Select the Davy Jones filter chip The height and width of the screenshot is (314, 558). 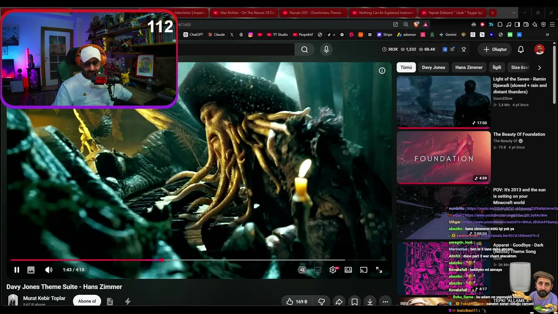(433, 68)
